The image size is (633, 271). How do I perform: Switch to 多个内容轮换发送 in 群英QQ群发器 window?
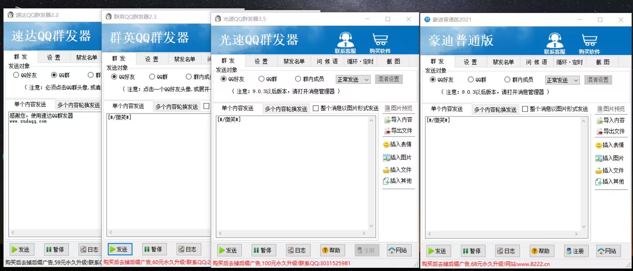[176, 107]
